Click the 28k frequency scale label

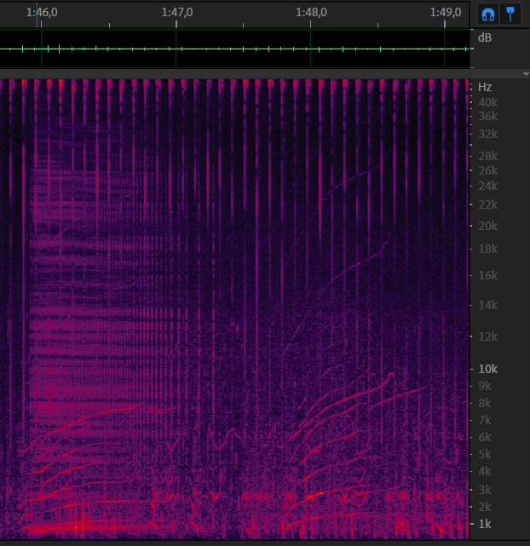click(488, 156)
